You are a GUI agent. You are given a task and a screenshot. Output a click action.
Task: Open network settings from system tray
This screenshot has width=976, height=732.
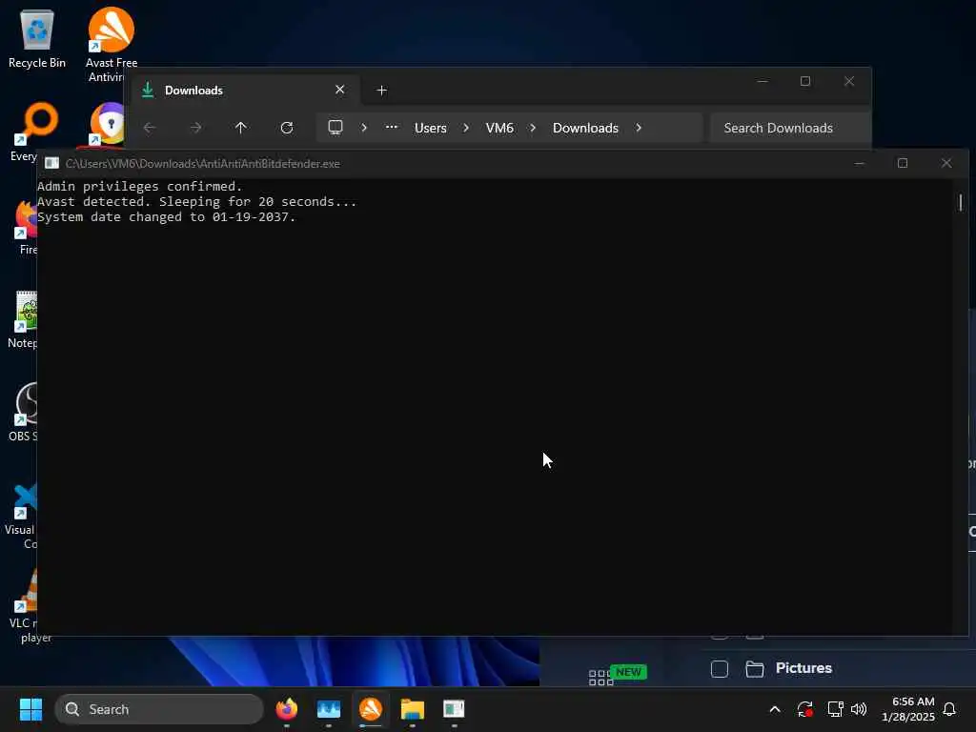835,709
